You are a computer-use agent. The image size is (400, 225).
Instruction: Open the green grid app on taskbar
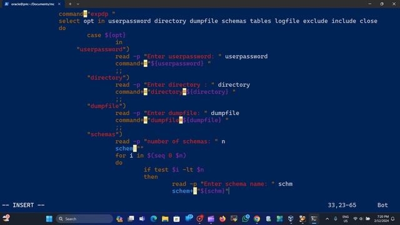click(279, 219)
